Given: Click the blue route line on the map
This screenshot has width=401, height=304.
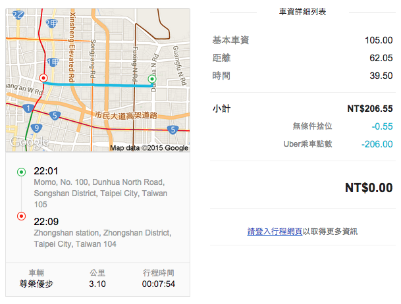Looking at the screenshot, I should [98, 85].
